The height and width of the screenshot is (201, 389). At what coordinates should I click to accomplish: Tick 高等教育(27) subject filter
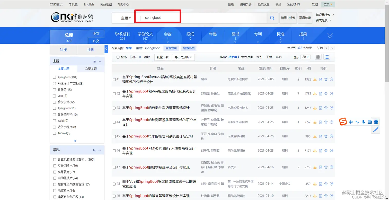(55, 172)
